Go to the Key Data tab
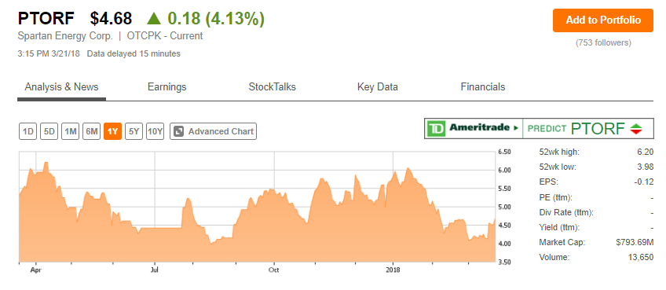Screen dimensions: 666x290 point(378,87)
